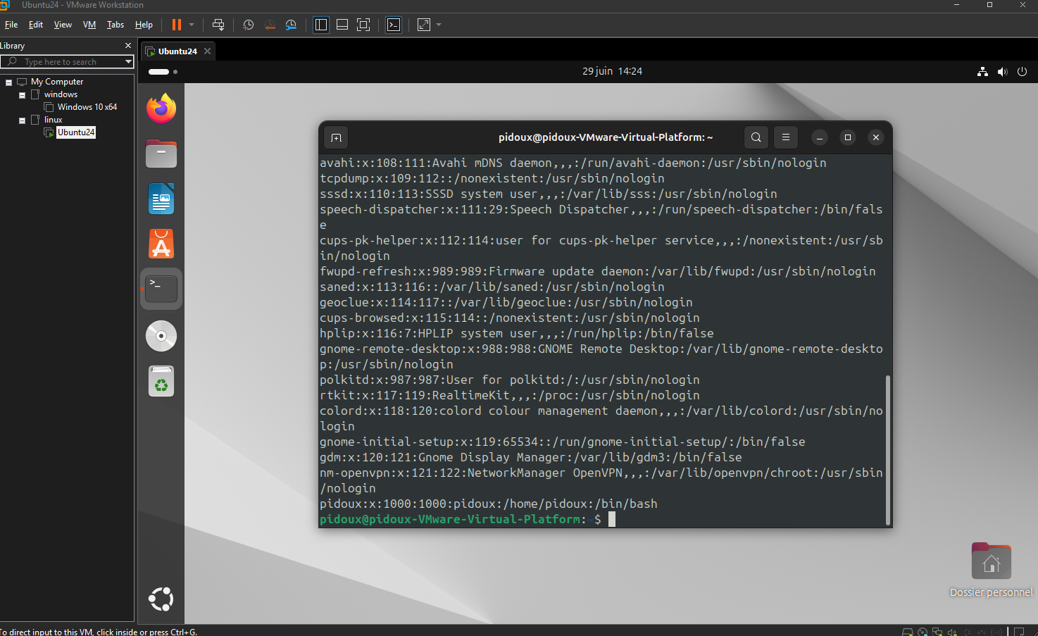Open the Snapshot Manager wrench-clock icon
The width and height of the screenshot is (1038, 636).
tap(291, 25)
